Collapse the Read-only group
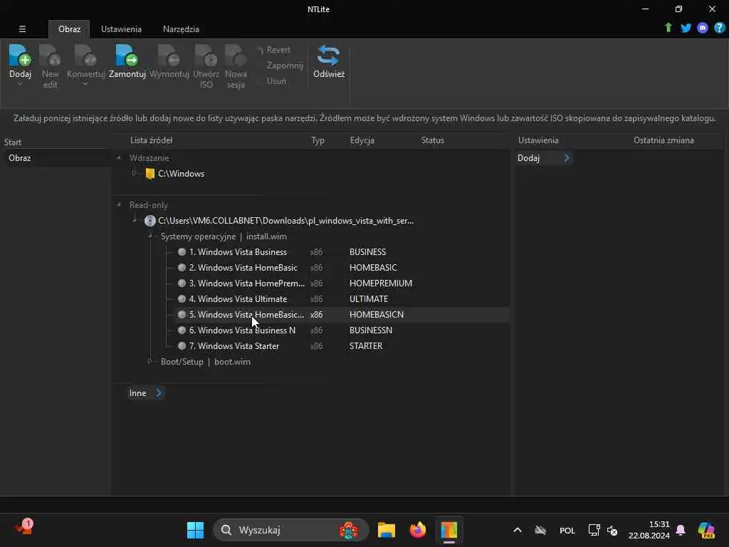729x547 pixels. pos(119,205)
